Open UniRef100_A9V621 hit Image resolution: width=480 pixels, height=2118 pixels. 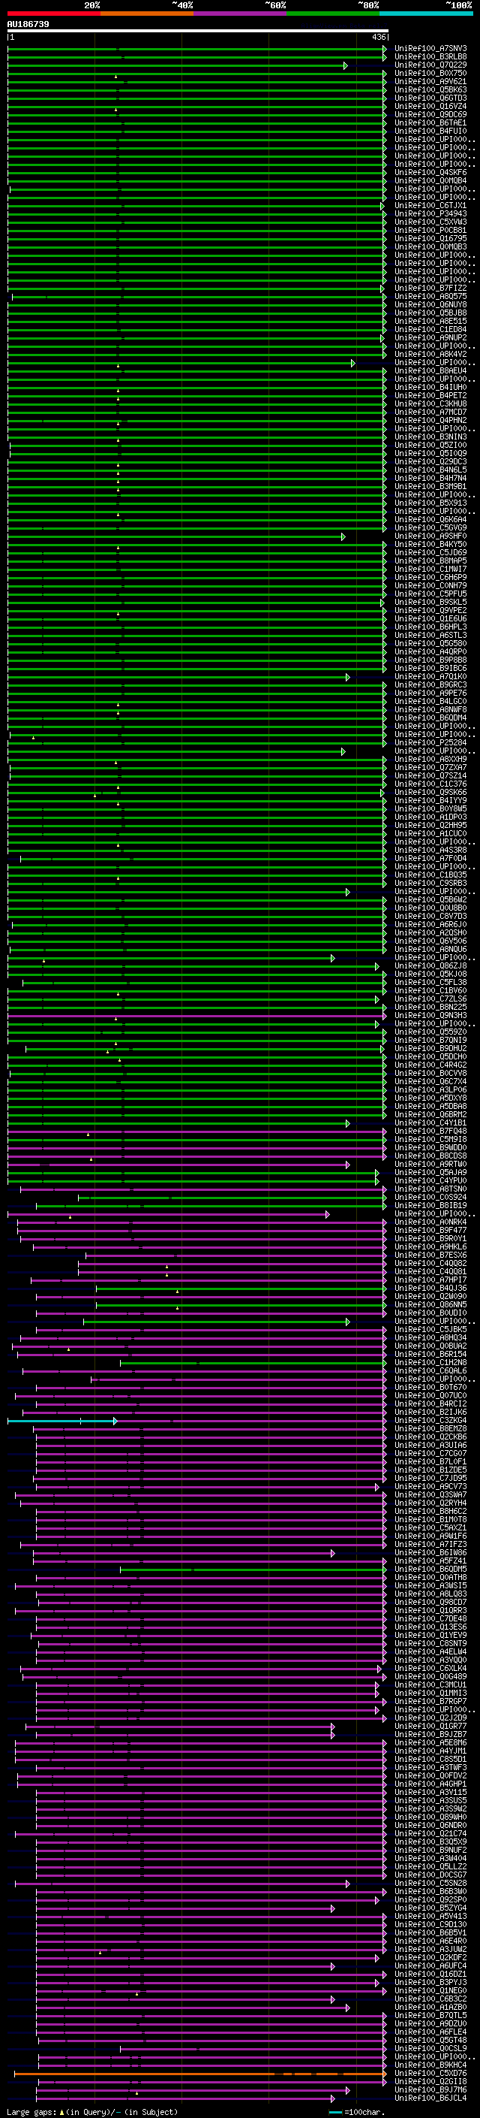(x=430, y=81)
